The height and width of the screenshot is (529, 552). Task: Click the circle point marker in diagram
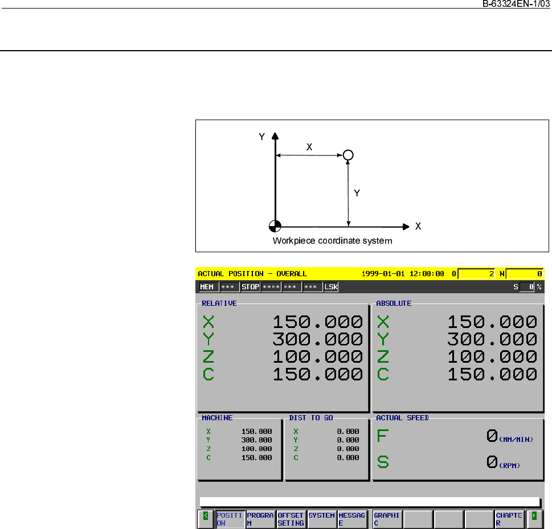pos(348,155)
